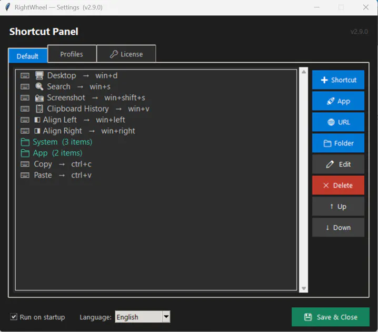Open the Language dropdown arrow
The height and width of the screenshot is (332, 378).
coord(166,317)
